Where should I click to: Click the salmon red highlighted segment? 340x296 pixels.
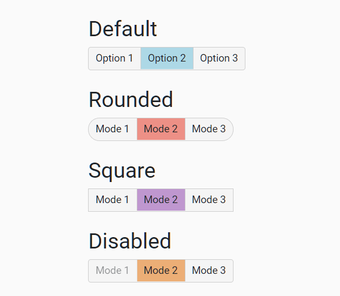click(161, 129)
